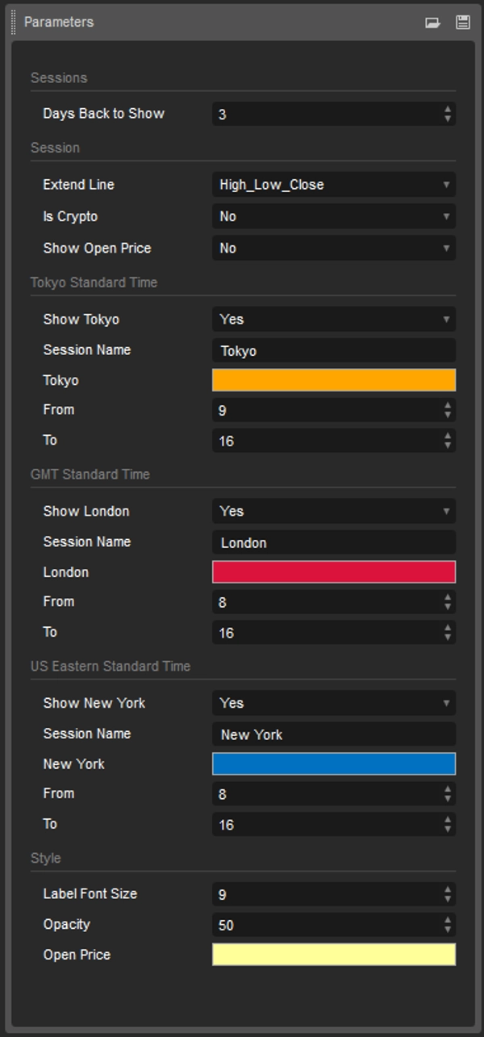Viewport: 484px width, 1037px height.
Task: Click the yellow Open Price color swatch
Action: point(333,955)
